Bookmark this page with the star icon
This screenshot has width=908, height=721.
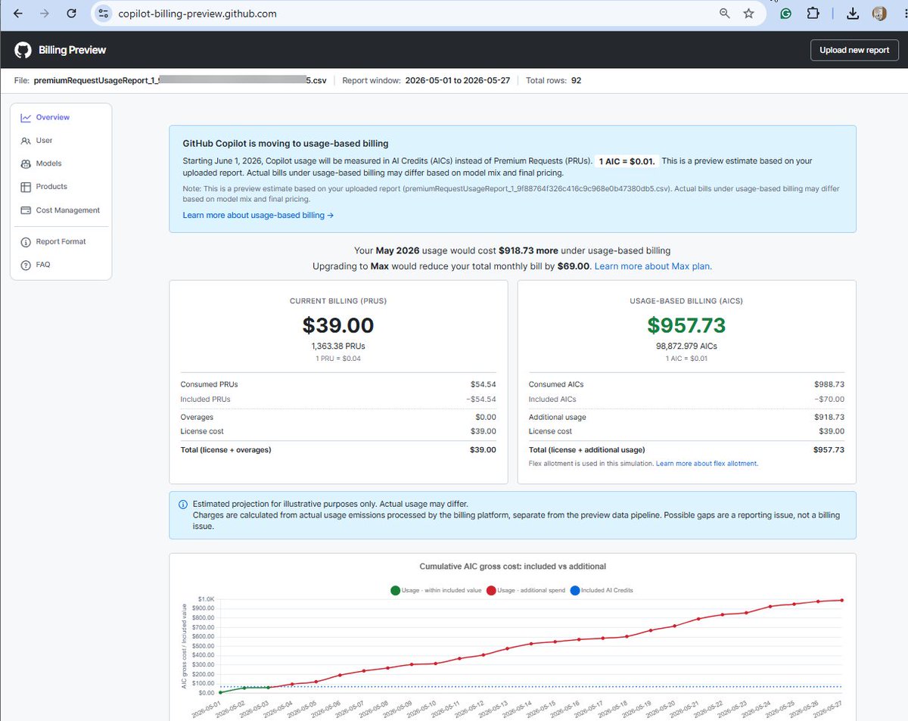748,14
